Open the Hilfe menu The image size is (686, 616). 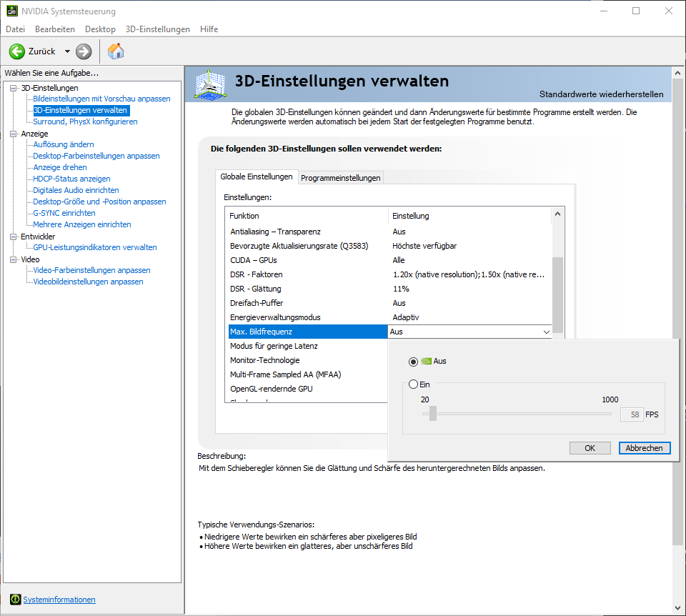[209, 29]
